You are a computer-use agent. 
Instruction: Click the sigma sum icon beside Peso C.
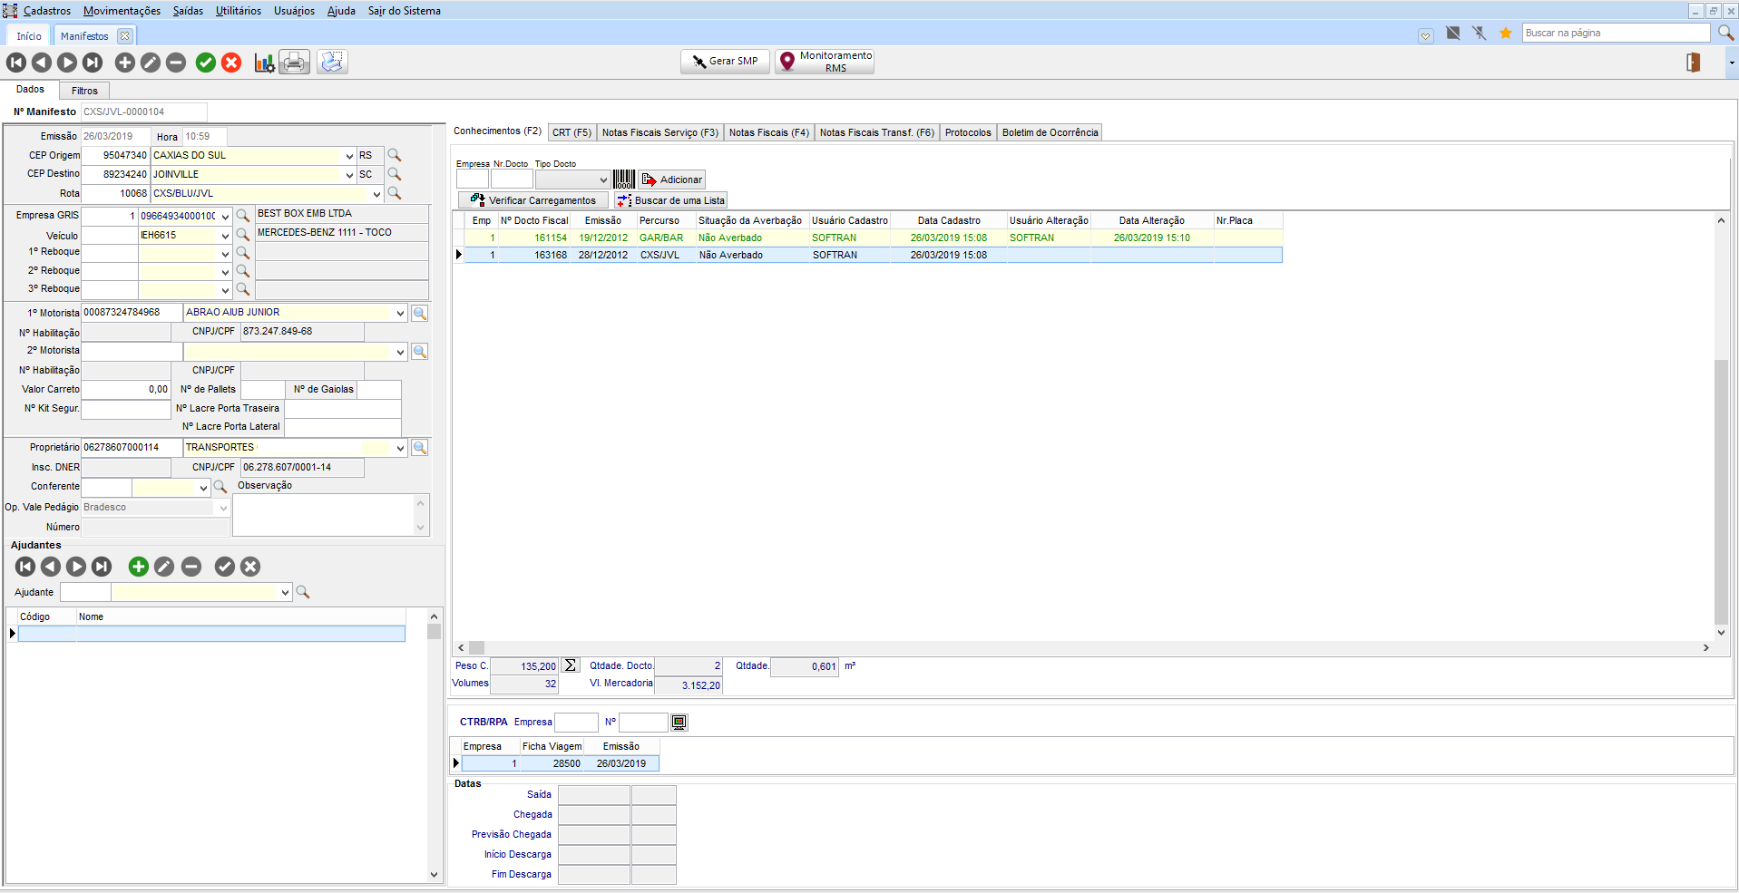[570, 665]
